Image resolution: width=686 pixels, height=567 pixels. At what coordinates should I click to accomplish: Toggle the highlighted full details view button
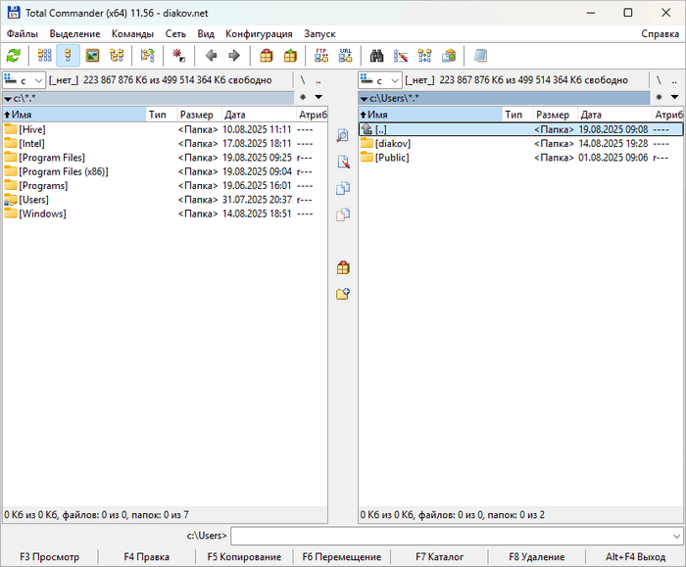68,56
